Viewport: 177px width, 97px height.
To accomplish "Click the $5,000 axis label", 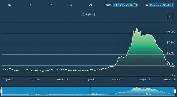I will tap(171, 53).
